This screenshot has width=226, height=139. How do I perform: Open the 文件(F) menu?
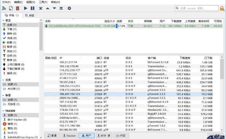[6, 2]
